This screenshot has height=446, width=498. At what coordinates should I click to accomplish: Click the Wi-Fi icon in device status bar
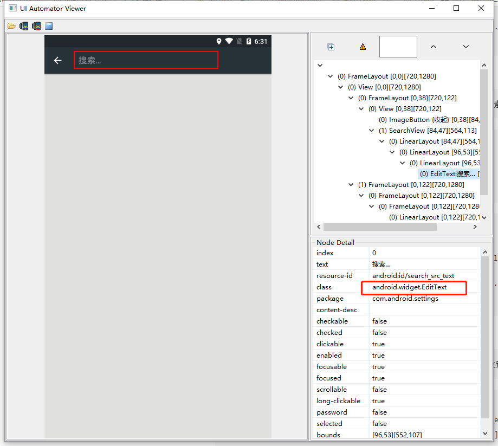click(229, 41)
